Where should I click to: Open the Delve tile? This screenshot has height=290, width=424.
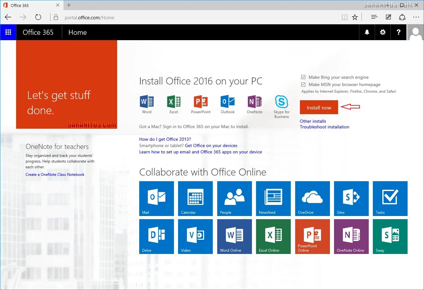[x=157, y=237]
